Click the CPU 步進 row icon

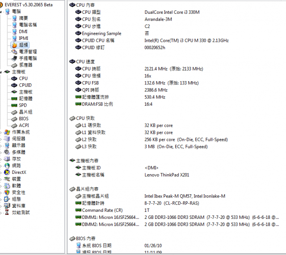click(x=78, y=26)
